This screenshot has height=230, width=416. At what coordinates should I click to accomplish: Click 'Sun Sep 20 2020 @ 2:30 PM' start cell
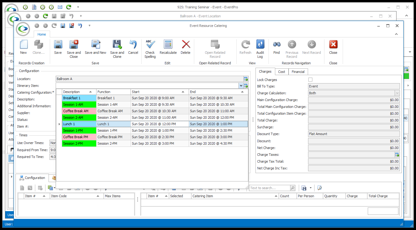tap(160, 137)
